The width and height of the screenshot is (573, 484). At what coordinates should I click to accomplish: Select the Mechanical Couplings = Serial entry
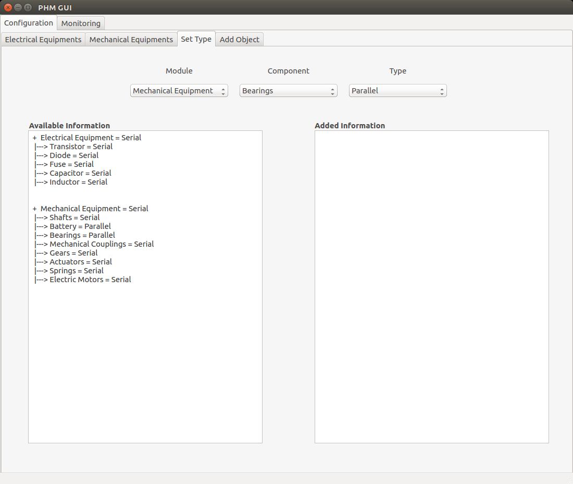click(x=102, y=244)
